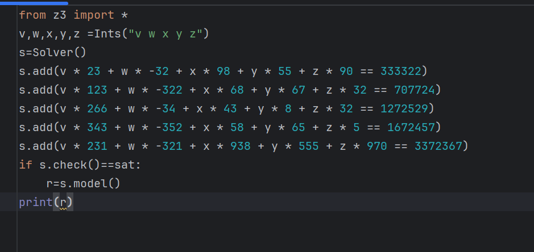
Task: Click the number -322
Action: [x=169, y=90]
